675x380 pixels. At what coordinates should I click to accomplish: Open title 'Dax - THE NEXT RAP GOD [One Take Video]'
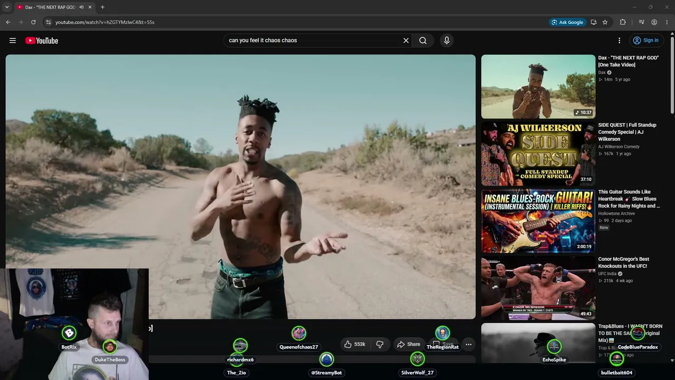(629, 61)
